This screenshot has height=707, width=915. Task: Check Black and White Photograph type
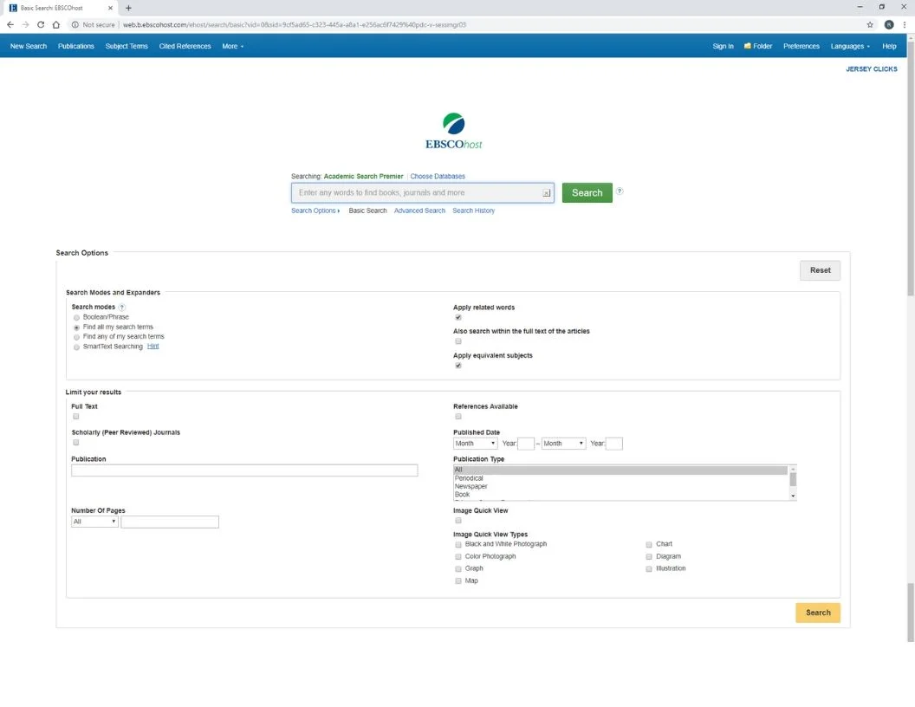(x=458, y=544)
